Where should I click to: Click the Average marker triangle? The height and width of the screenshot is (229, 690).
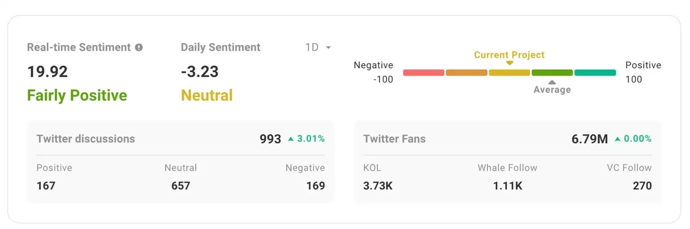[552, 82]
